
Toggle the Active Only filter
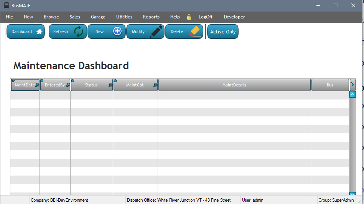click(222, 32)
